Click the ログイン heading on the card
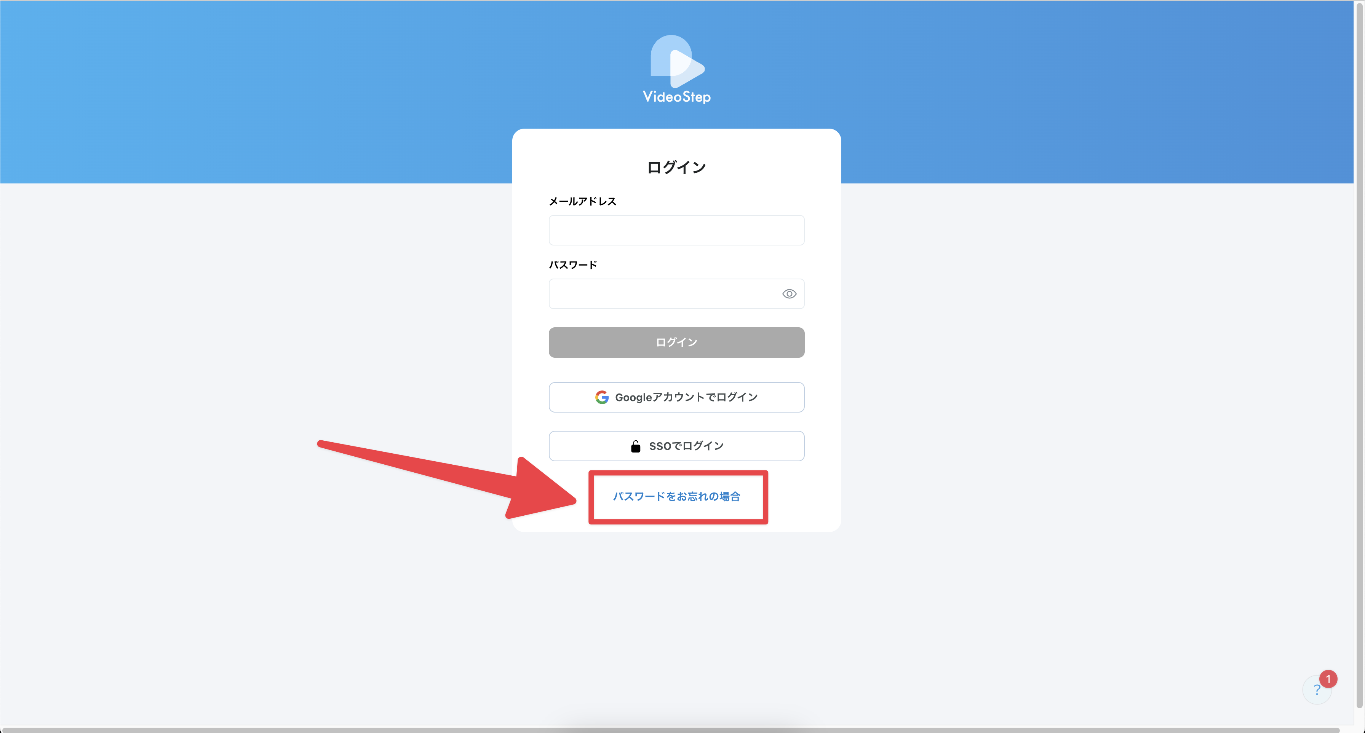This screenshot has height=733, width=1365. pyautogui.click(x=676, y=167)
